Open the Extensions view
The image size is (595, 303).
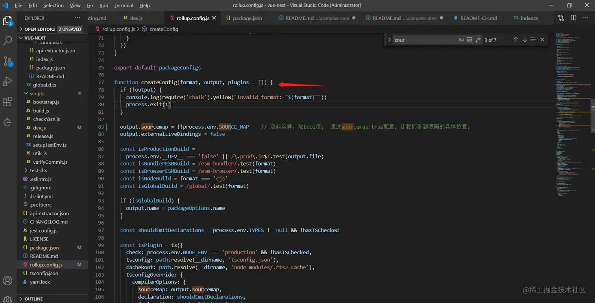(x=8, y=102)
